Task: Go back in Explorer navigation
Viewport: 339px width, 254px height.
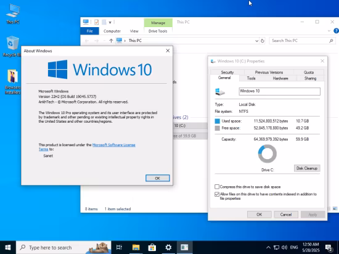Action: tap(87, 41)
